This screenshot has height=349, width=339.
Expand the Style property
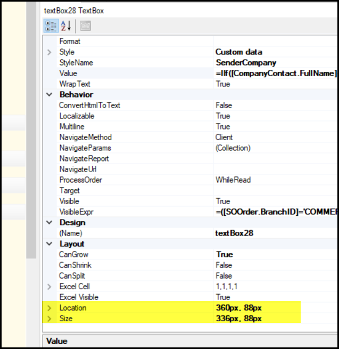[x=49, y=52]
